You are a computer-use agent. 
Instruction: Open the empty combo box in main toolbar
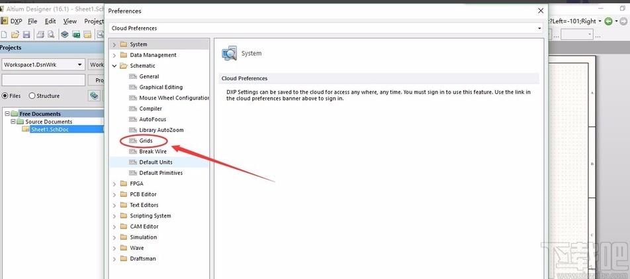pos(577,34)
